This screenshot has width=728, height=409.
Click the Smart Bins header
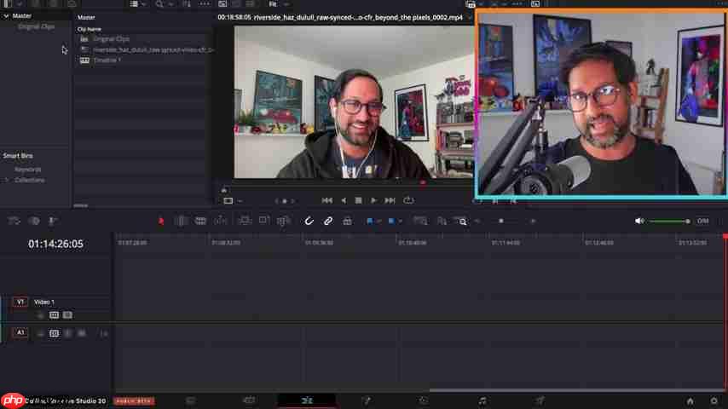pyautogui.click(x=18, y=156)
